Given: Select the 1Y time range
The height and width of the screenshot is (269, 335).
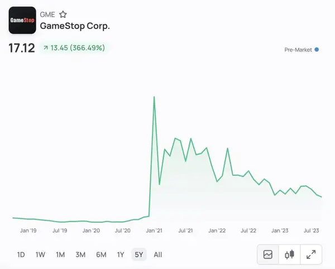Looking at the screenshot, I should click(x=121, y=254).
